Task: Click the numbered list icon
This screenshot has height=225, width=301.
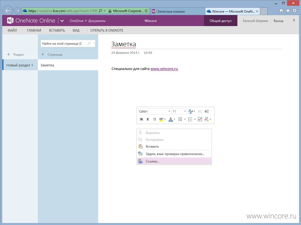Action: pos(190,119)
